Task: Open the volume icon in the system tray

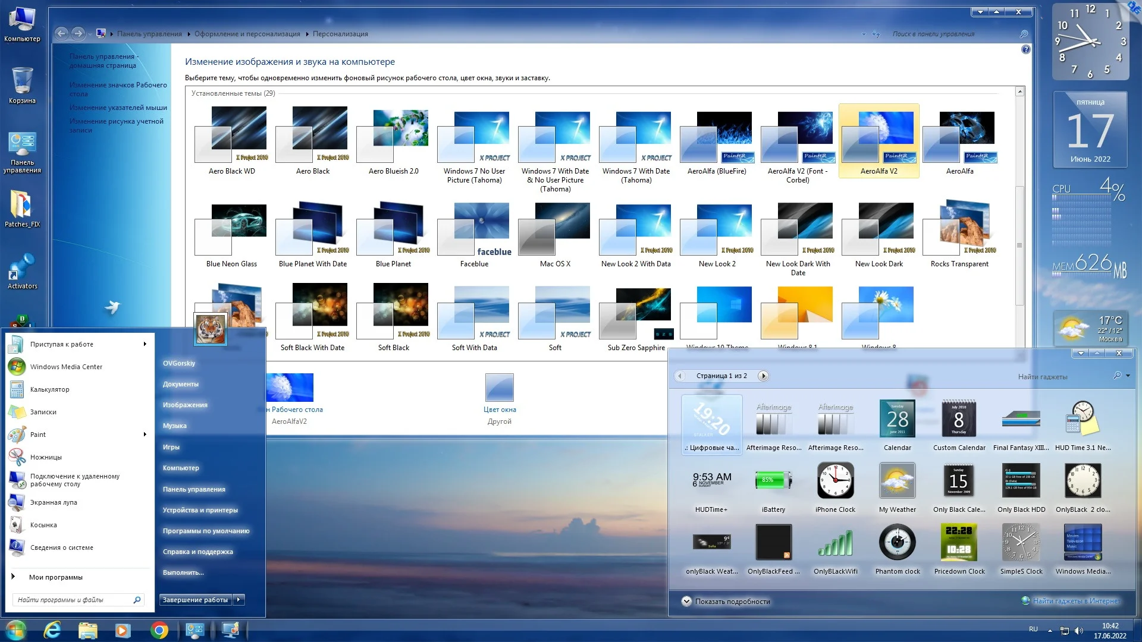Action: [1079, 631]
